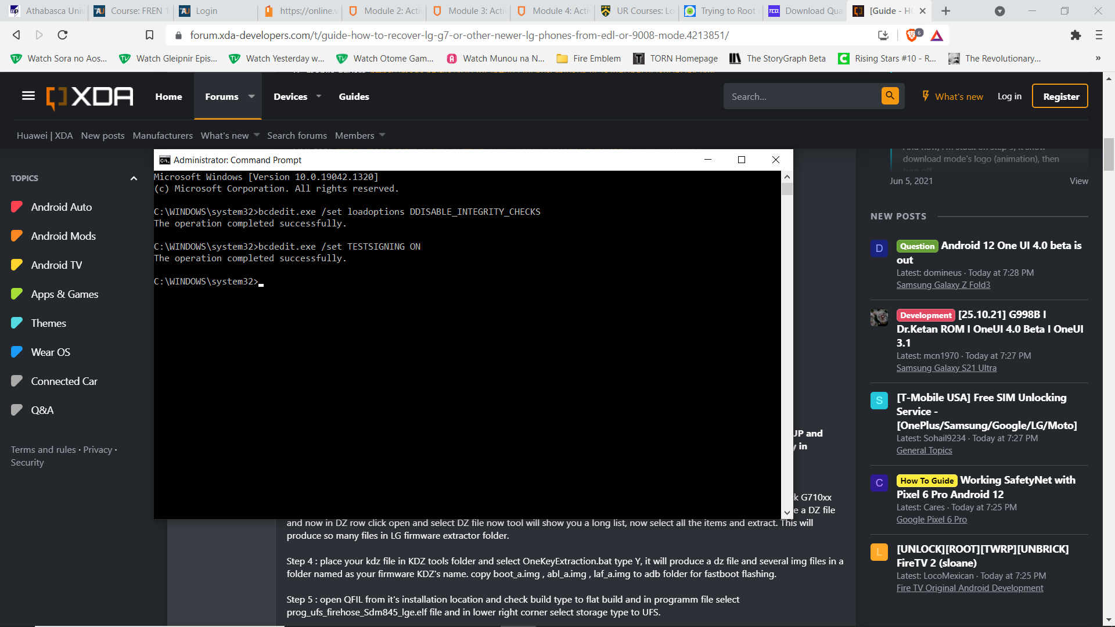The image size is (1115, 627).
Task: Click domineus avatar D icon
Action: [x=879, y=248]
